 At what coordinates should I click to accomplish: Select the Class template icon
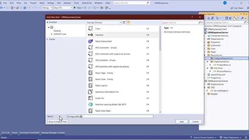tap(90, 28)
